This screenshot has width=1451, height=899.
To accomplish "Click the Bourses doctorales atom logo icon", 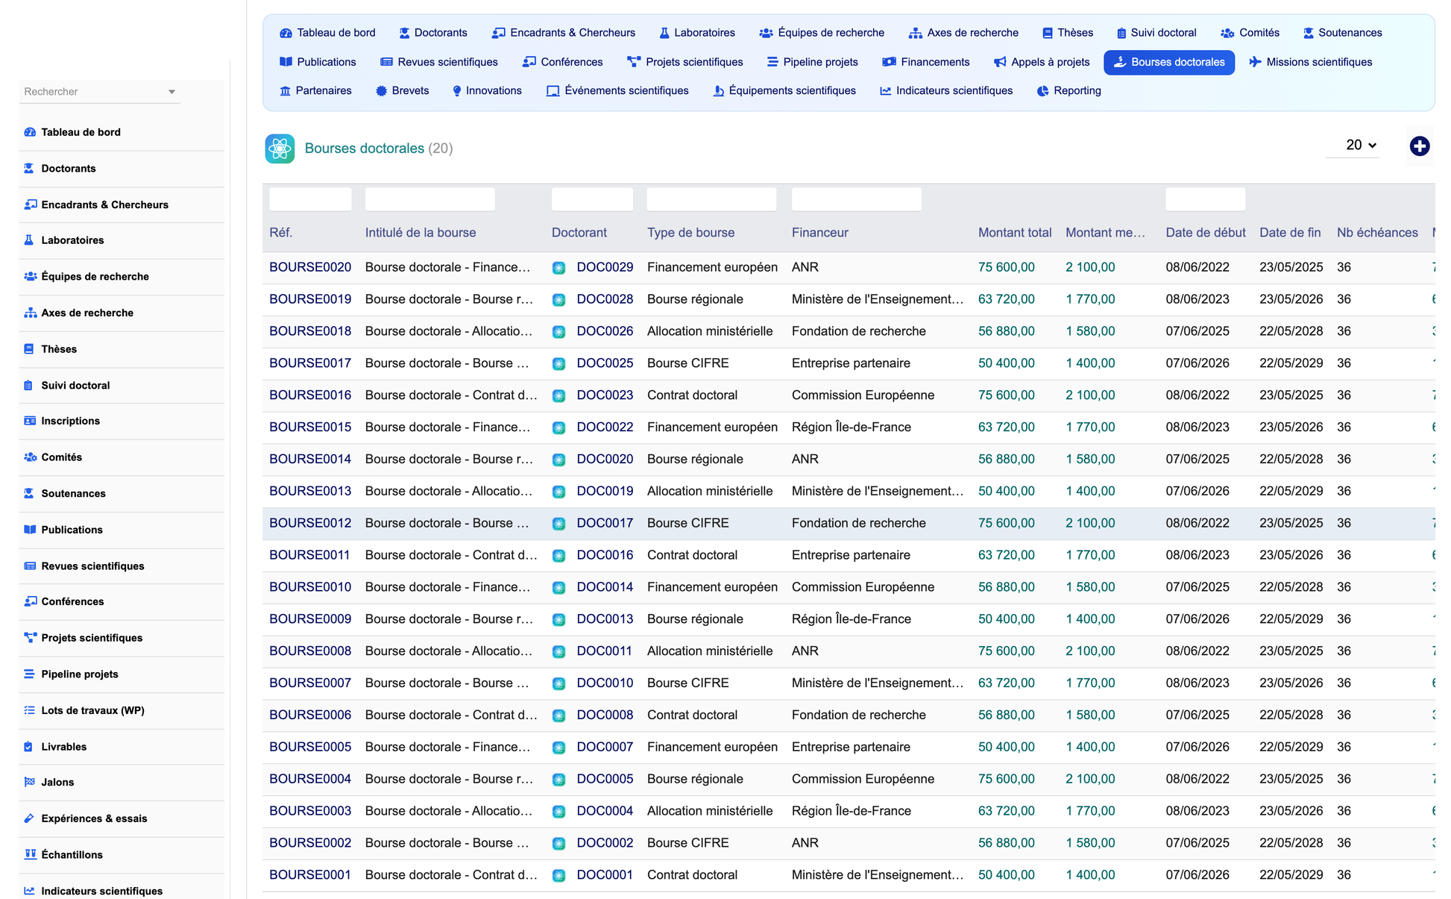I will 280,148.
